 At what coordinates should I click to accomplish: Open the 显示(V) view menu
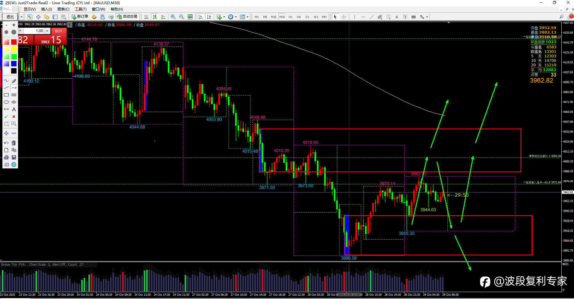pyautogui.click(x=29, y=9)
